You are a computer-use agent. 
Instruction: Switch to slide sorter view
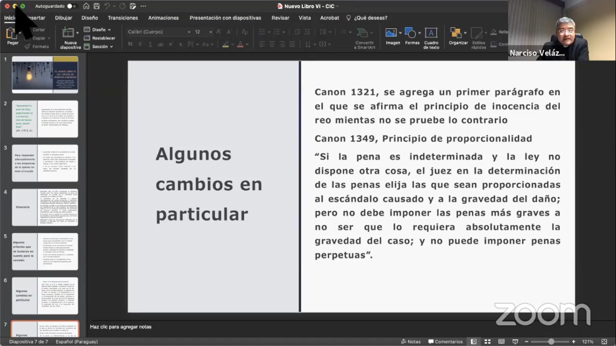click(x=488, y=342)
